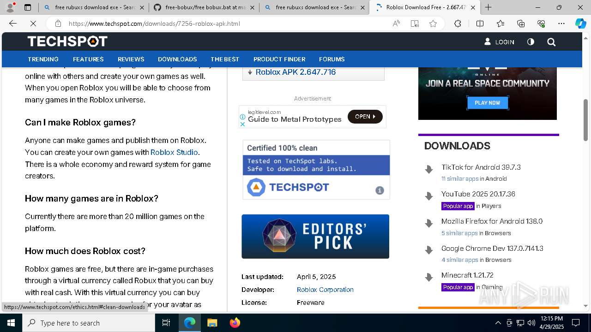Open Edge Settings and more menu
591x332 pixels.
(x=561, y=24)
